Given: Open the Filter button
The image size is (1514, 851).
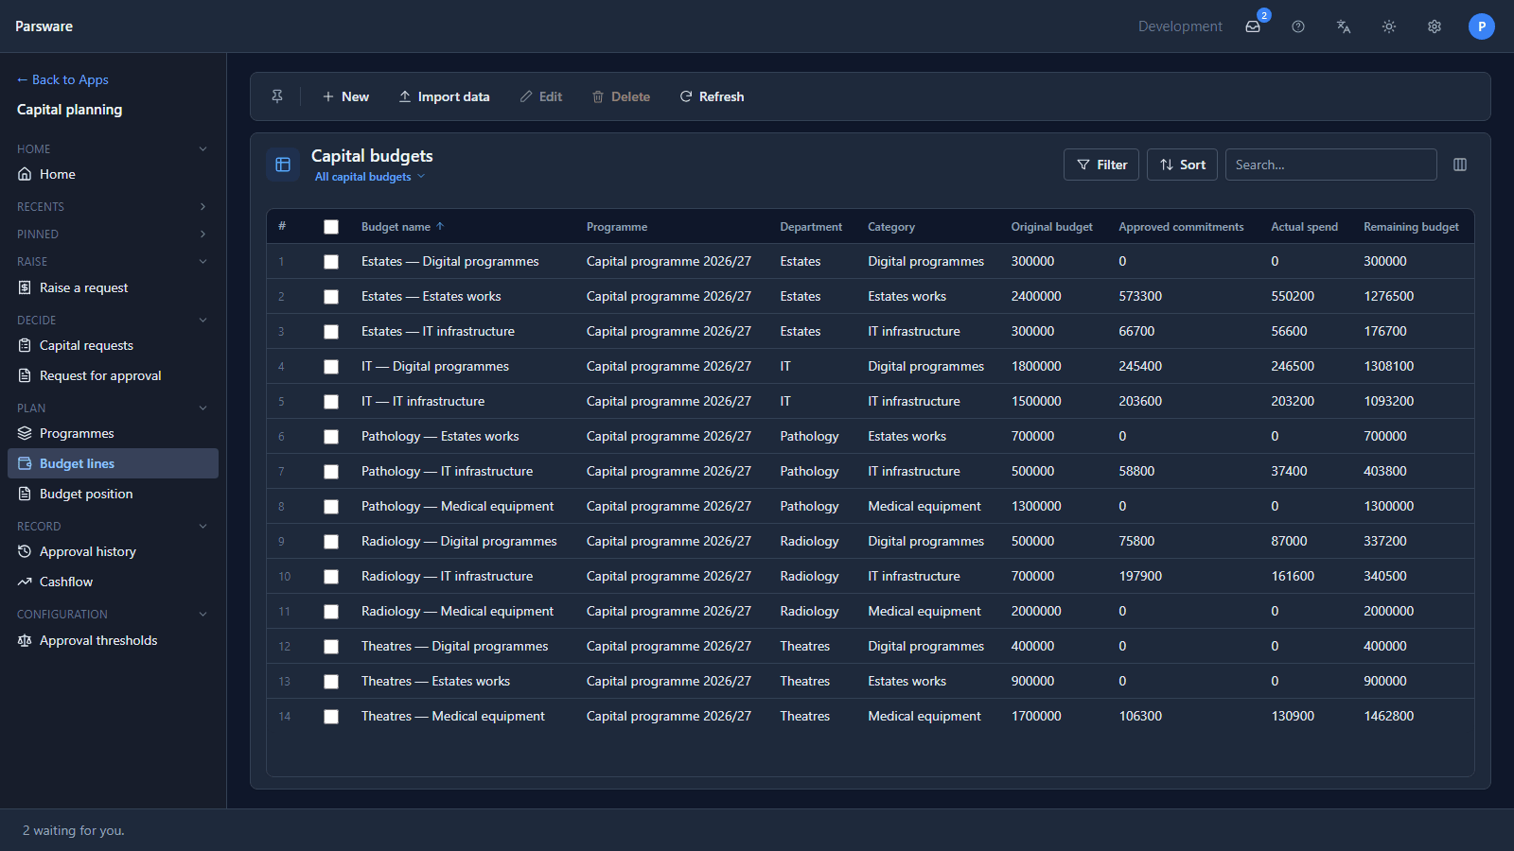Looking at the screenshot, I should (1101, 165).
